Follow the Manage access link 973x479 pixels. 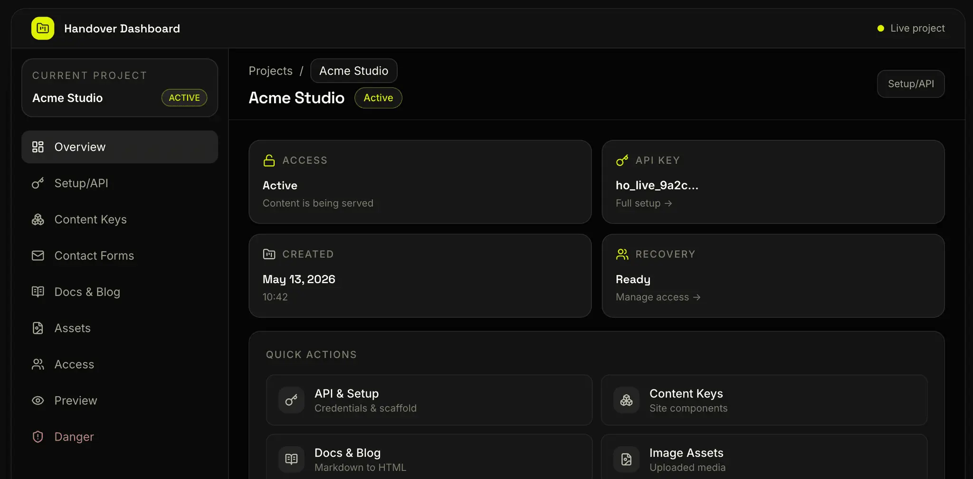pos(658,297)
